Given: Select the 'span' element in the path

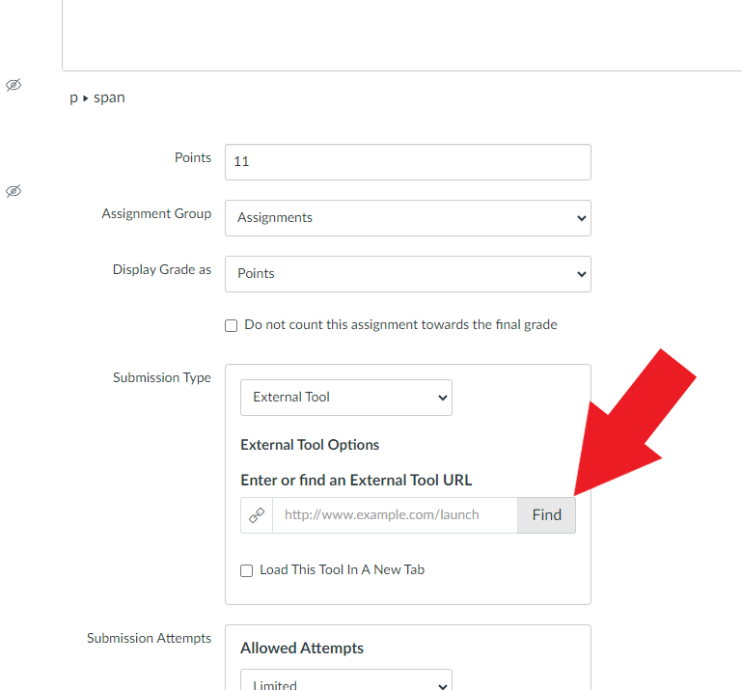Looking at the screenshot, I should point(109,97).
